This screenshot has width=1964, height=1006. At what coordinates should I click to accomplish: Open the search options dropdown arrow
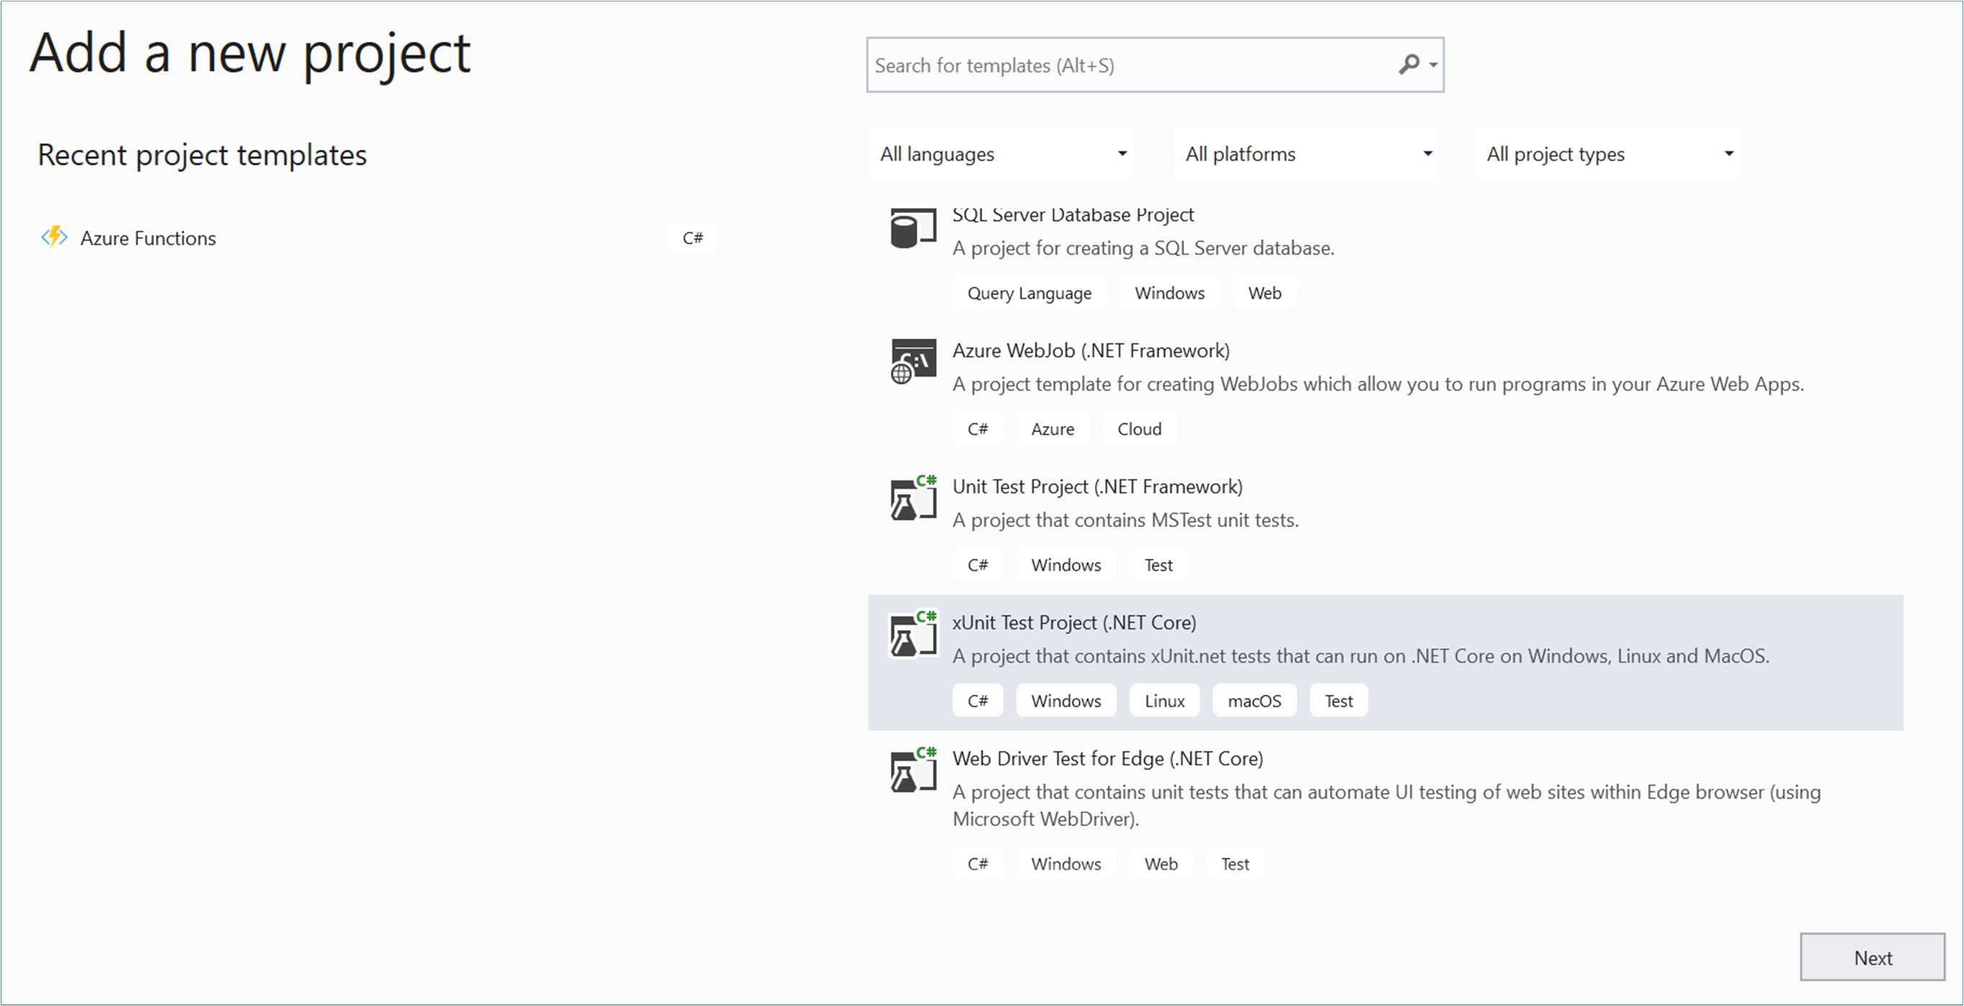click(1434, 65)
